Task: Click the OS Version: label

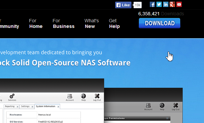Action: 16,122
